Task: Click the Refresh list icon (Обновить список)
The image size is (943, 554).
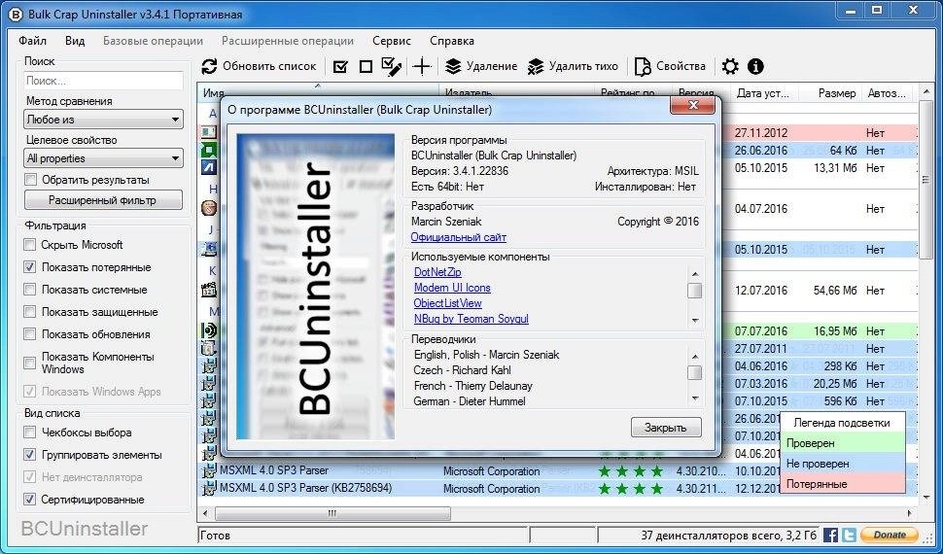Action: 209,66
